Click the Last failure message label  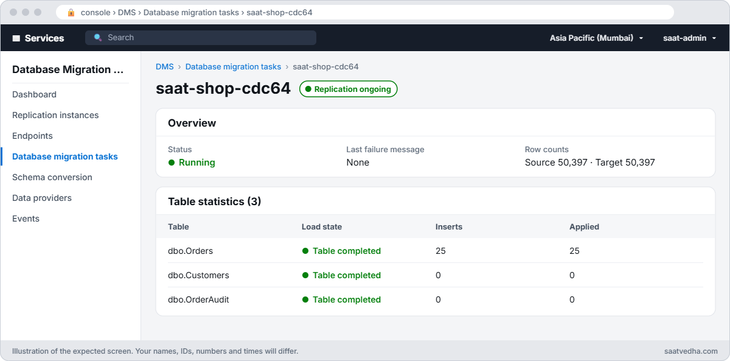click(385, 149)
